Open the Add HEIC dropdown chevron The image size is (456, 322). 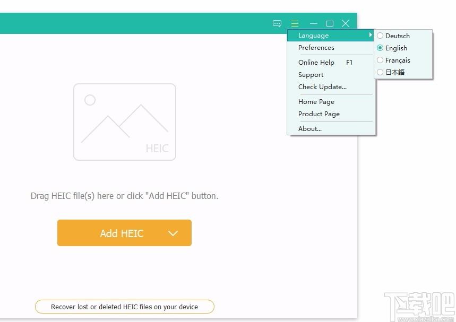[x=173, y=233]
